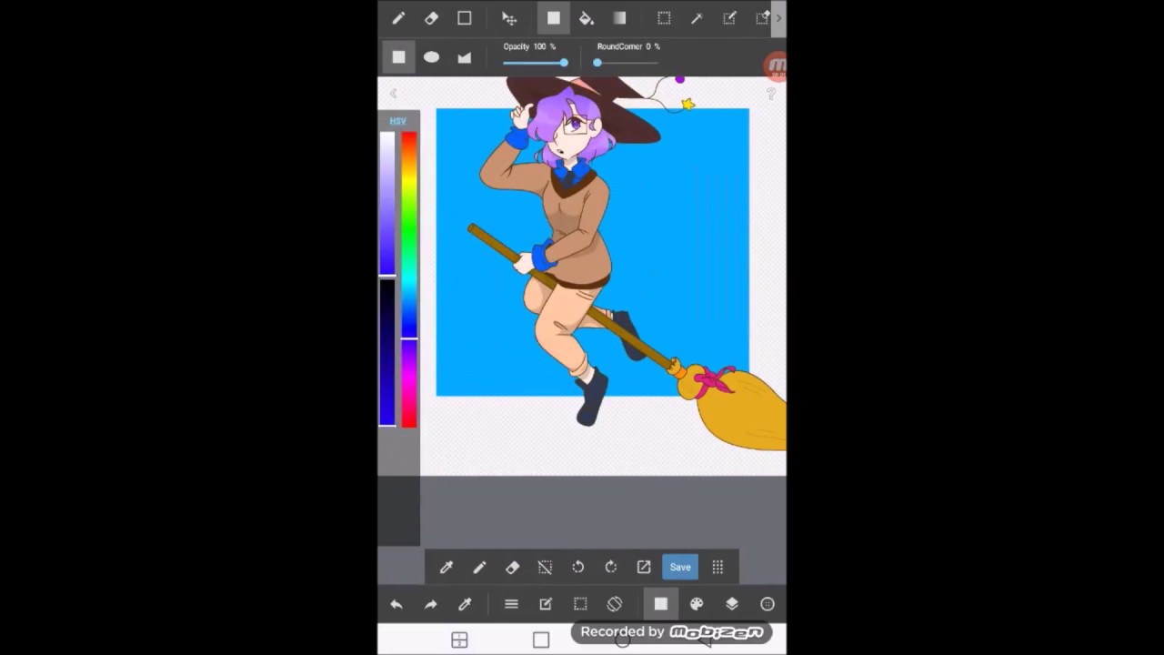Undo the last action
Image resolution: width=1164 pixels, height=655 pixels.
(396, 604)
